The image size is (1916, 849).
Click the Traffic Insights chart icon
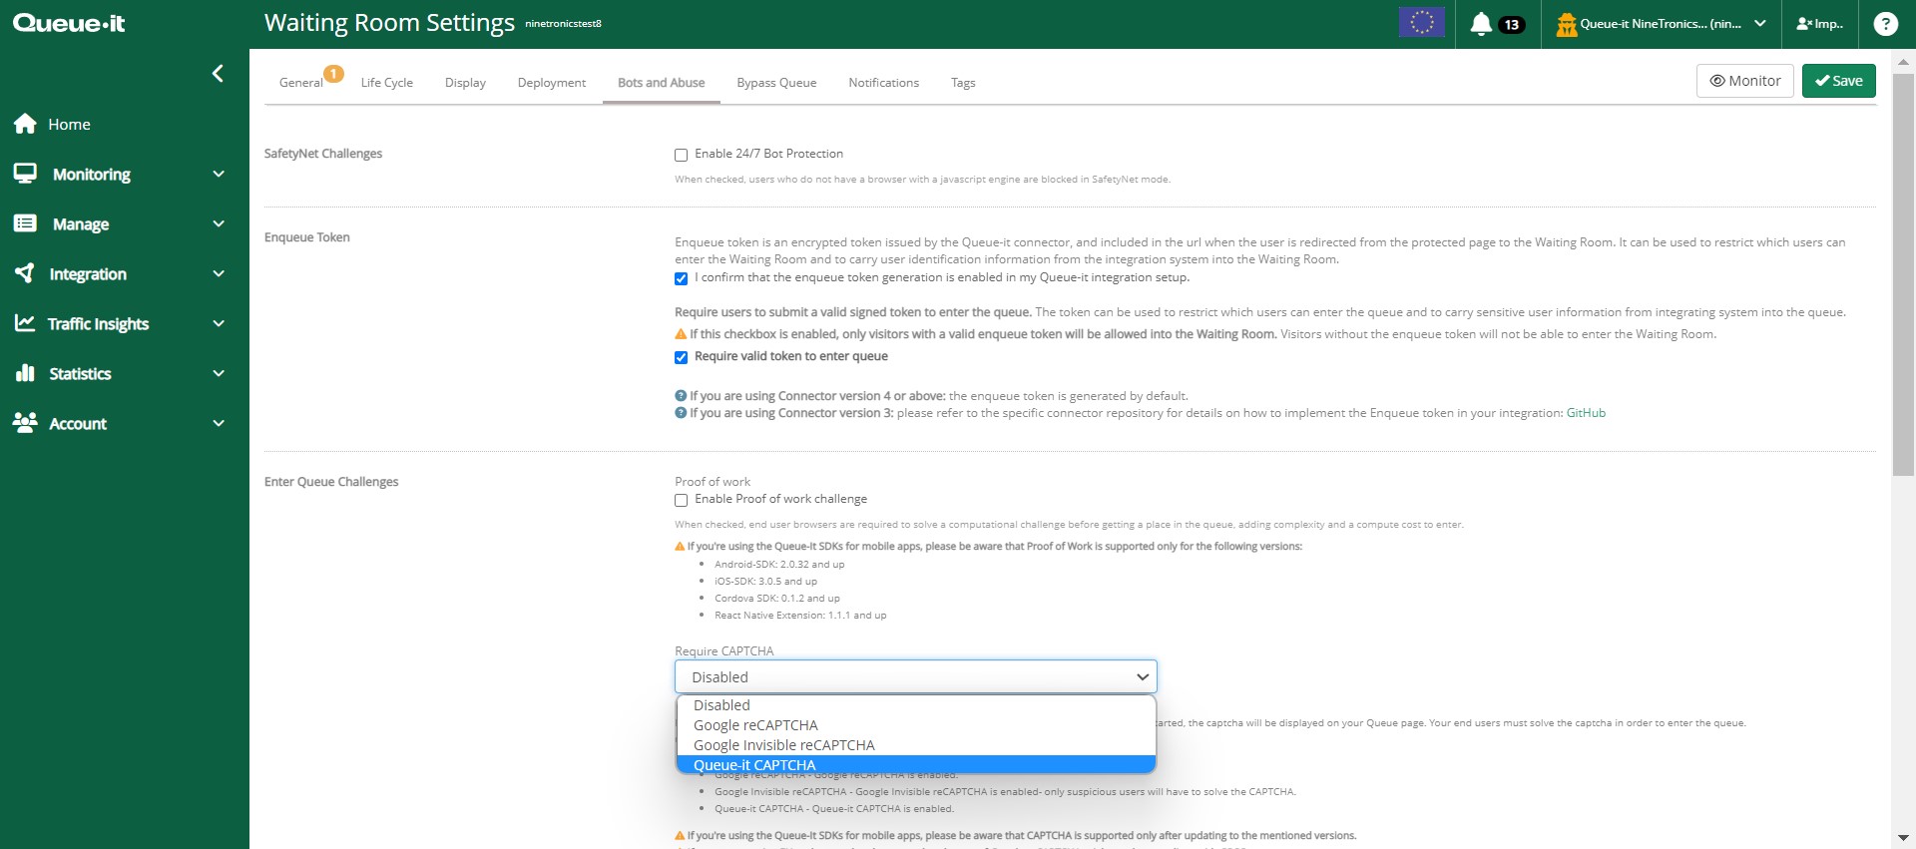click(x=25, y=323)
